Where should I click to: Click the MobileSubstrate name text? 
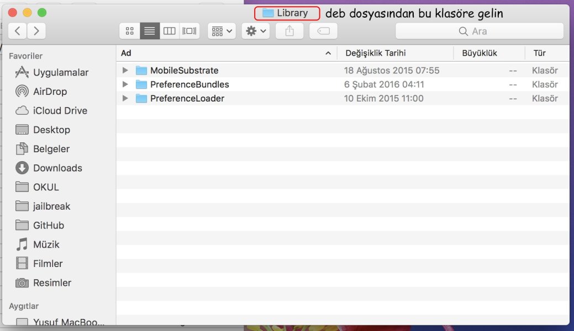point(184,70)
